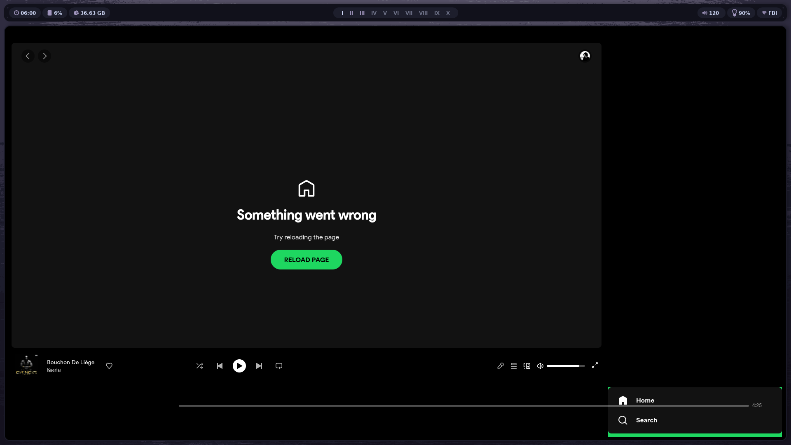
Task: Toggle shuffle mode
Action: coord(200,366)
